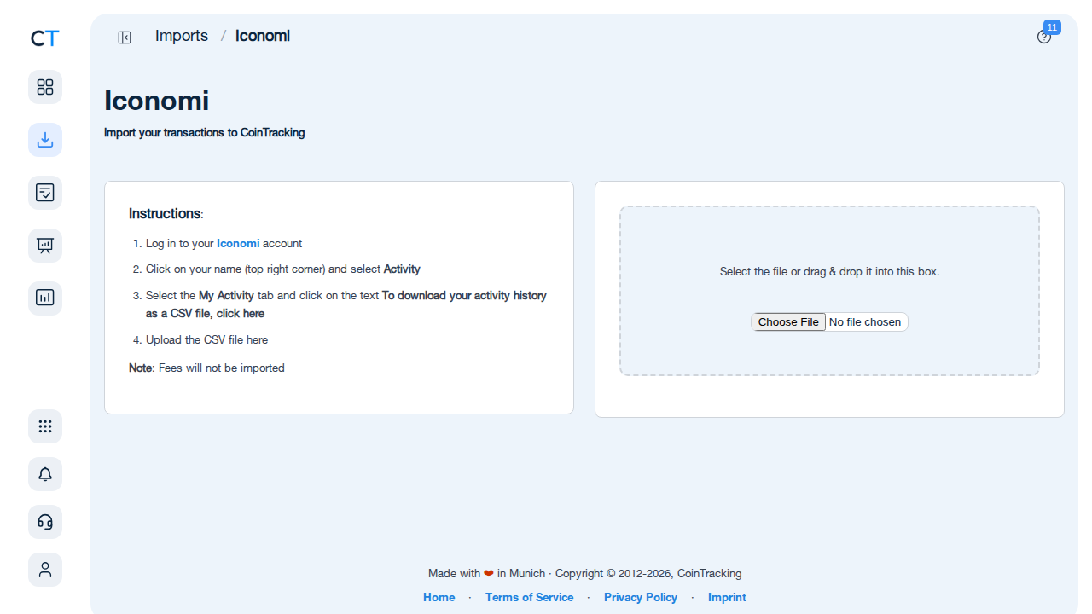Click the Choose File button
This screenshot has height=614, width=1092.
[x=788, y=321]
